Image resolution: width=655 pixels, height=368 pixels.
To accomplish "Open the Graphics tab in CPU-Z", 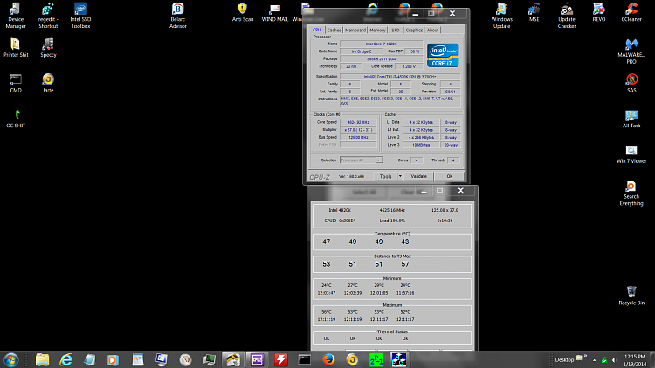I will pos(414,30).
